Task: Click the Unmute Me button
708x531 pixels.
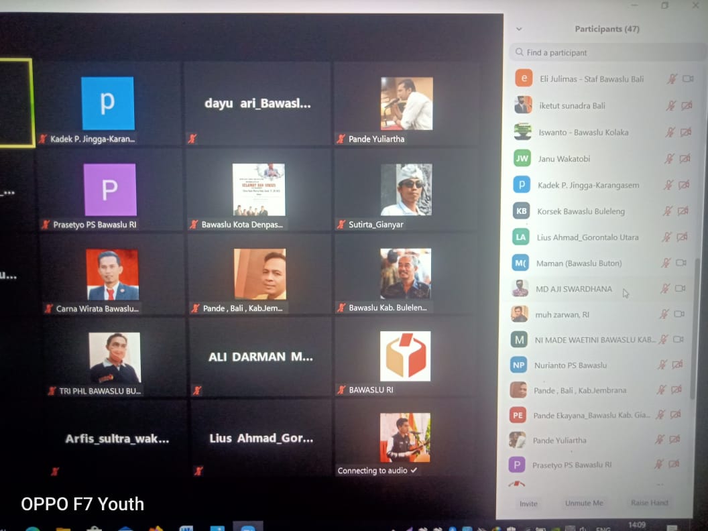Action: point(583,503)
